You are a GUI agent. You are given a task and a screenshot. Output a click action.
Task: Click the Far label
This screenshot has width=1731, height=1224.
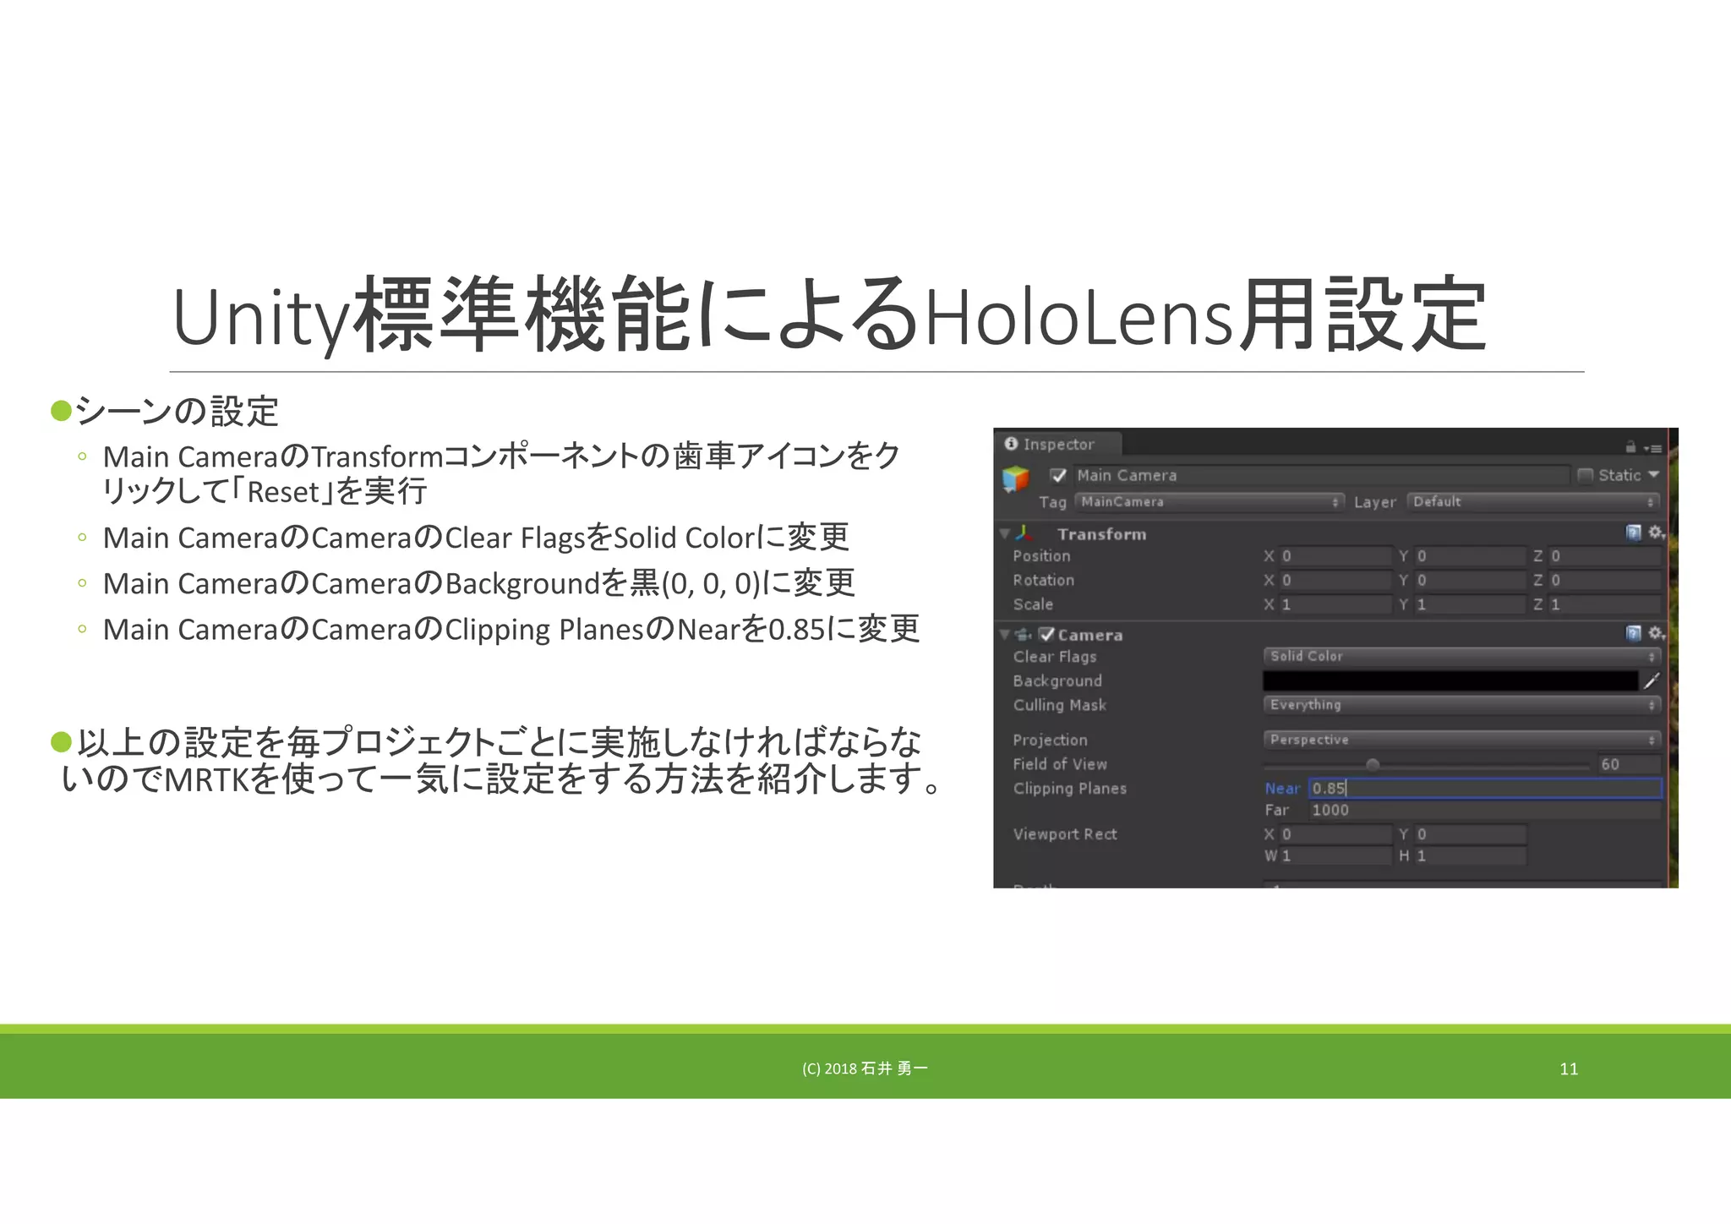pos(1276,811)
